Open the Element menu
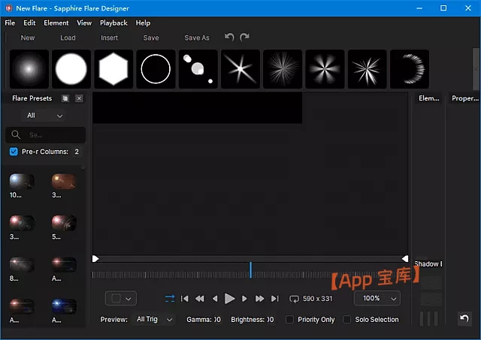This screenshot has height=340, width=481. tap(56, 23)
